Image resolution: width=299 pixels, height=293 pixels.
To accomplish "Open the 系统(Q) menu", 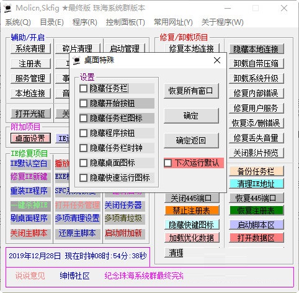I will point(18,22).
